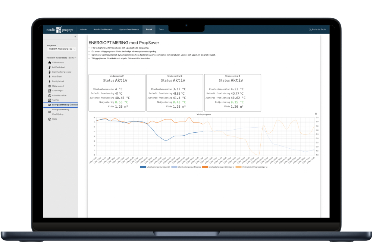373x243 pixels.
Task: Click the 0.55 °C Nedjustering value
Action: coord(122,102)
